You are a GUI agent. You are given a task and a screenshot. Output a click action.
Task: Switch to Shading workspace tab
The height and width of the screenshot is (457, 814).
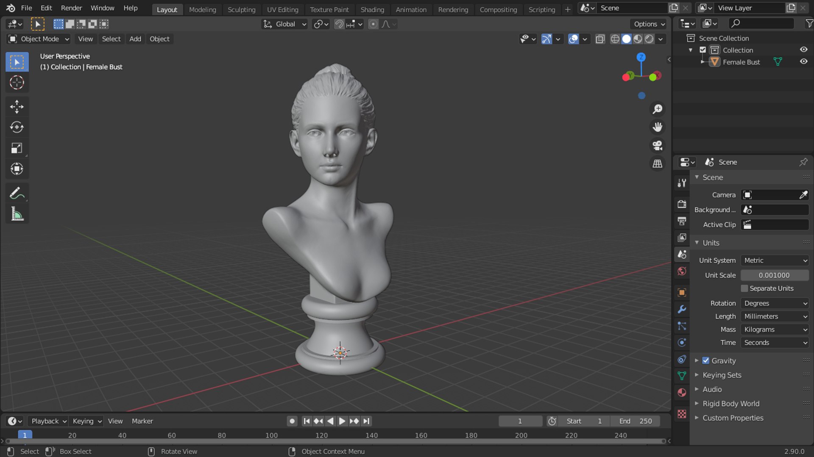click(372, 9)
